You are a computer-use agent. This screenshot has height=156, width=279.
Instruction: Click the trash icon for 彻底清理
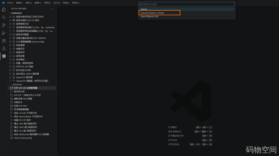pos(14,45)
